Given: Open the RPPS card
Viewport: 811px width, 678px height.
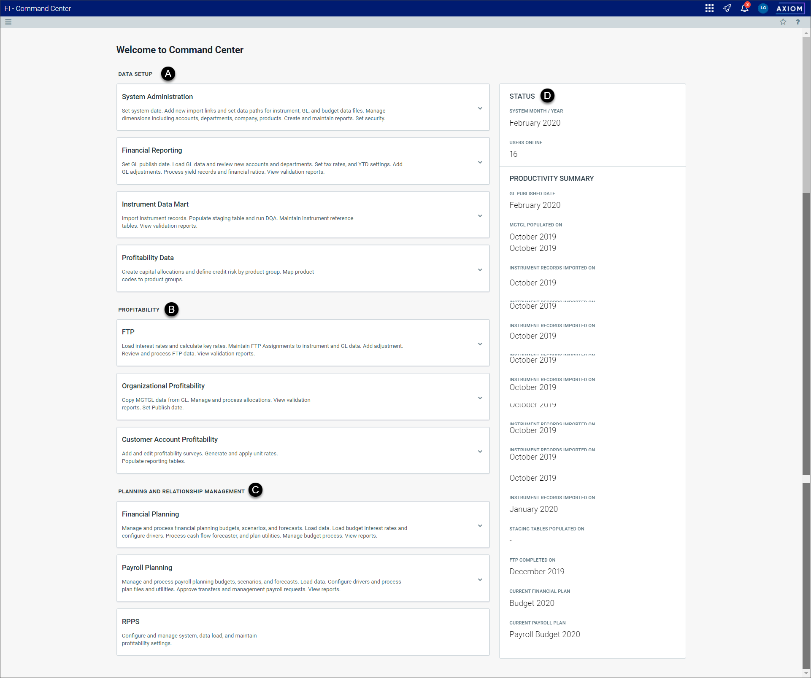Looking at the screenshot, I should pos(303,632).
